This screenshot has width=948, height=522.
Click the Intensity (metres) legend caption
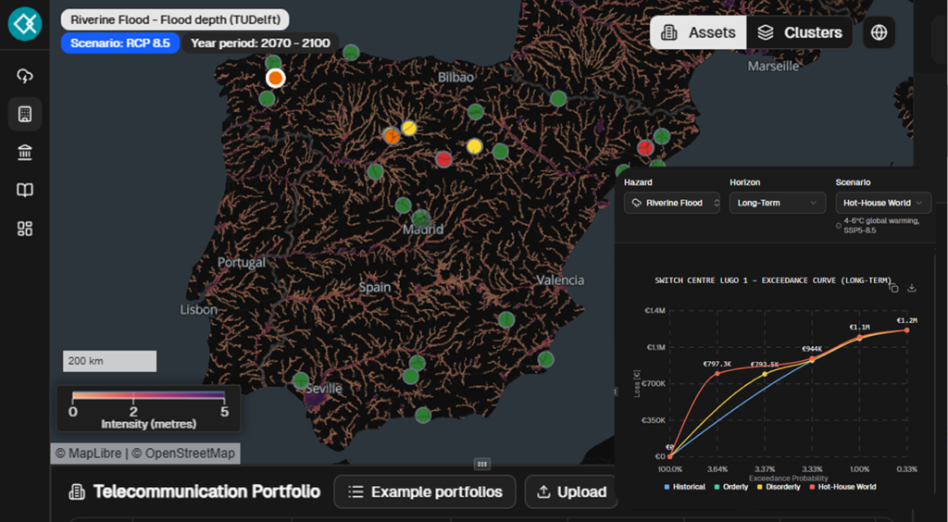pyautogui.click(x=149, y=424)
